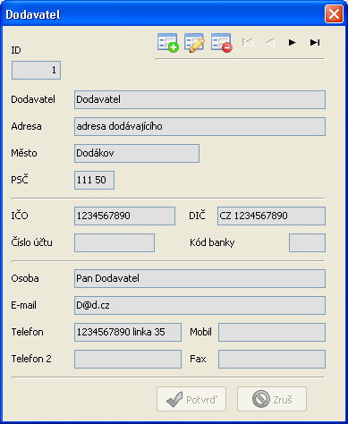Click into the Dodavatel name field
Screen dimensions: 348x424
click(x=199, y=99)
